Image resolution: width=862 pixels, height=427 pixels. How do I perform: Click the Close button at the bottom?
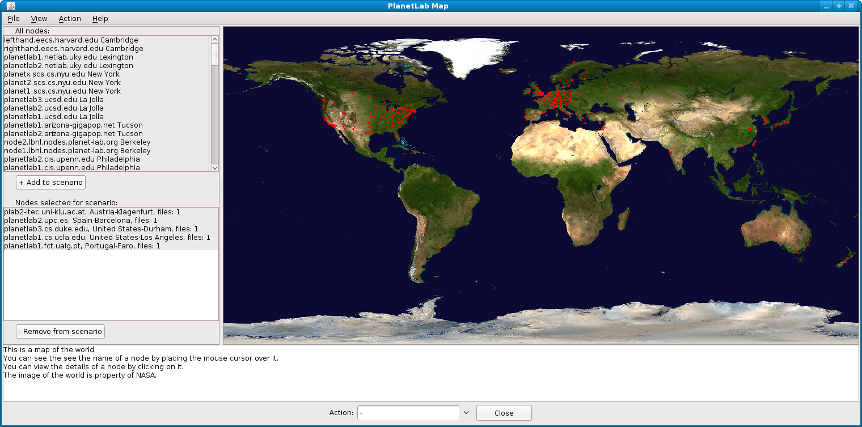[x=504, y=413]
